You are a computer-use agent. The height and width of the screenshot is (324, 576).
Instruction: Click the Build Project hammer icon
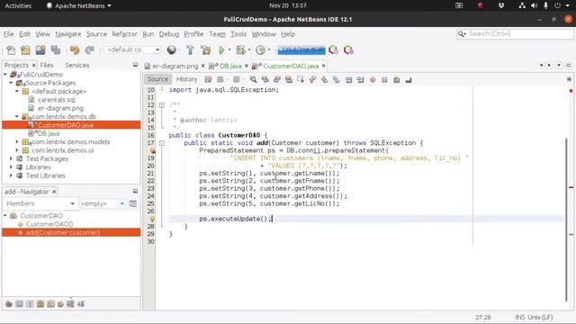[x=190, y=50]
